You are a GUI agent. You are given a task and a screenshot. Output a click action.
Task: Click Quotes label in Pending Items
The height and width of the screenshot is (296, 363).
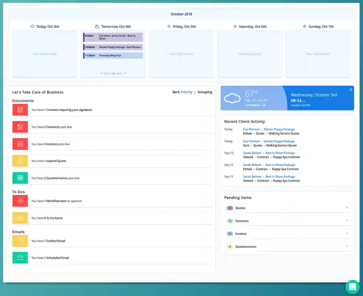click(240, 208)
